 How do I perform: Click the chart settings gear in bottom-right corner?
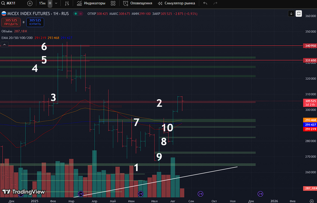311,200
